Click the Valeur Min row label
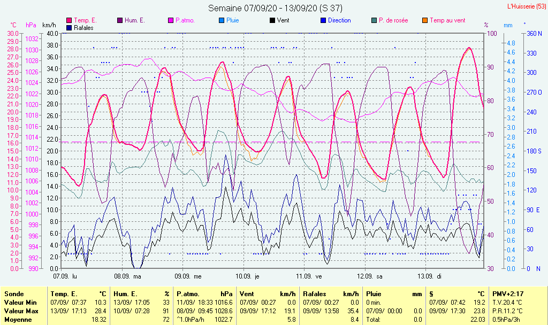Viewport: 548px width, 325px height. [x=20, y=303]
